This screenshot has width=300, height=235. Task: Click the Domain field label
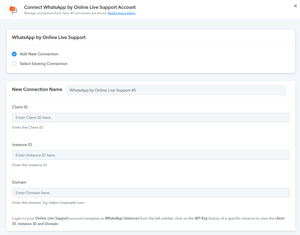19,182
